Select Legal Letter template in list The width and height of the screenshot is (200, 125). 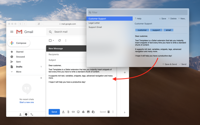coord(109,23)
